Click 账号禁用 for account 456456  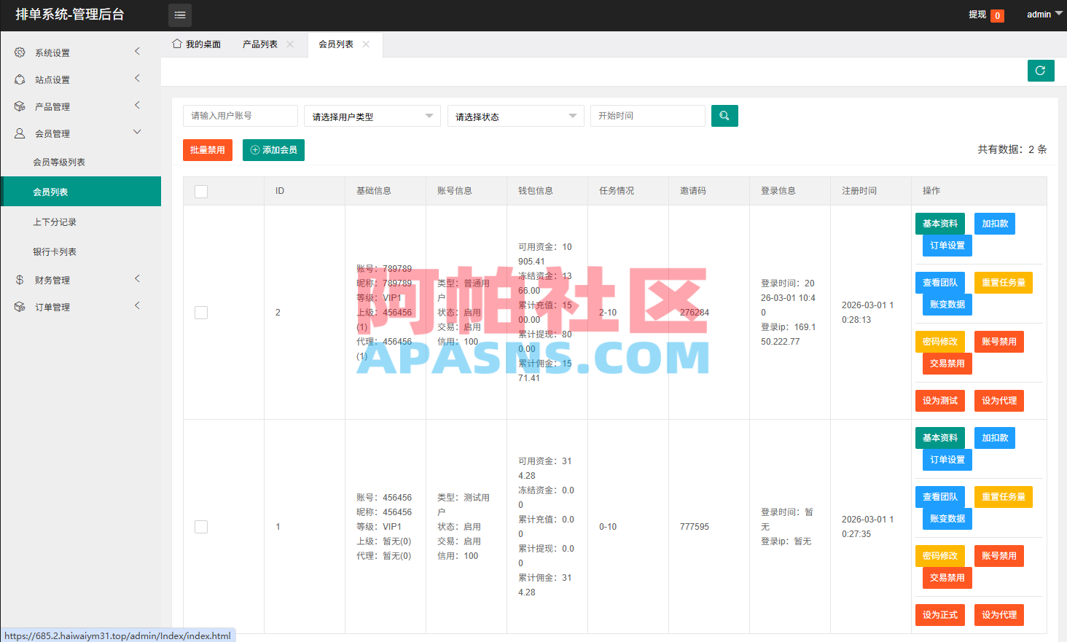point(999,556)
